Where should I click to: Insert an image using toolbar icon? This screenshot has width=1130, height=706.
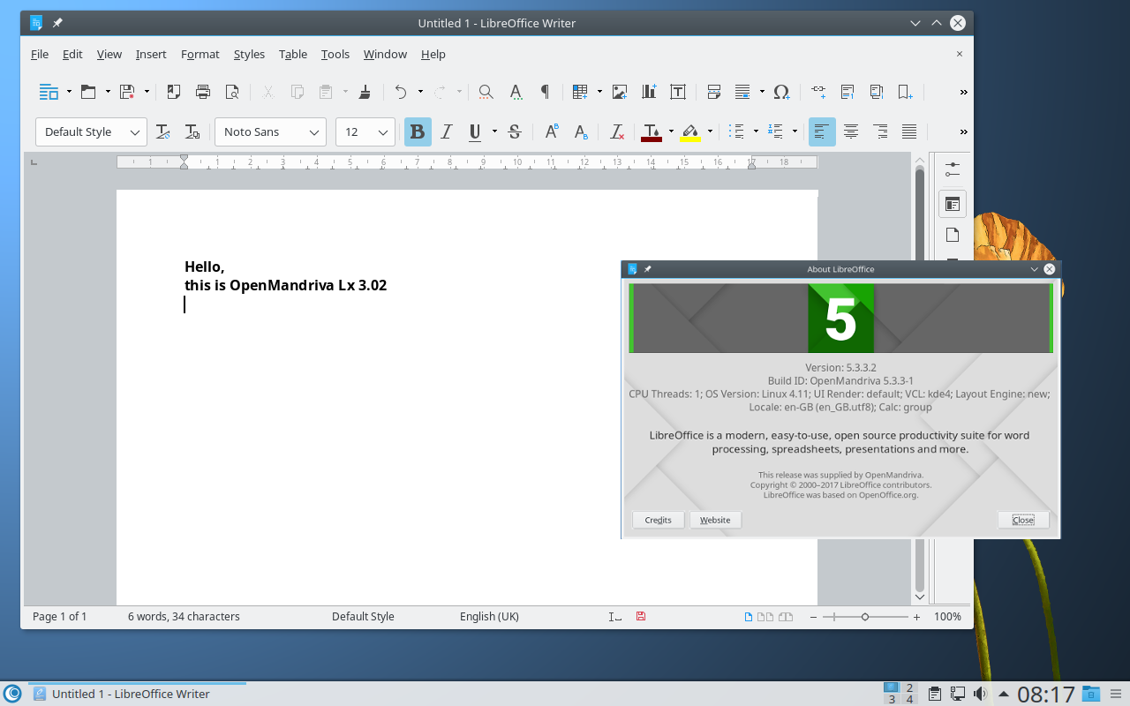pyautogui.click(x=620, y=91)
